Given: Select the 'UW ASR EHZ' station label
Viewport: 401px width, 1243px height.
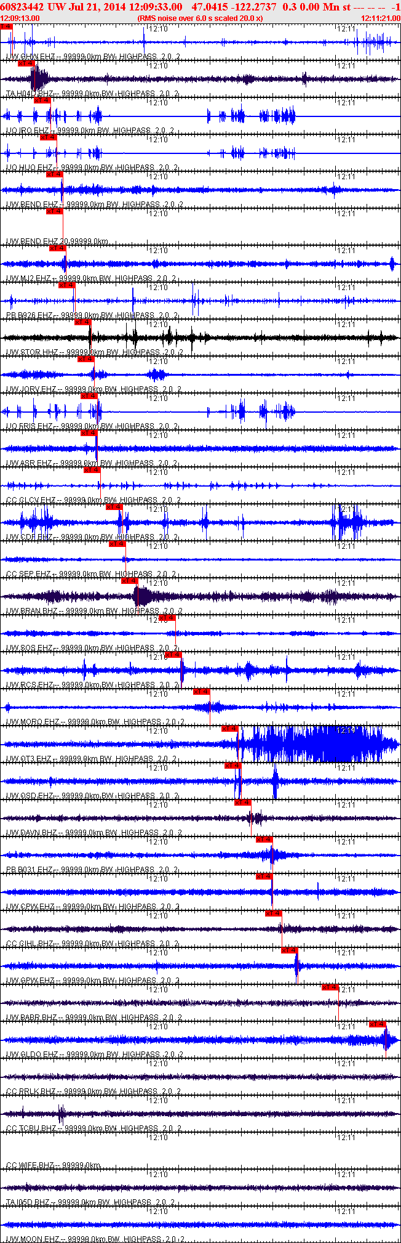Looking at the screenshot, I should click(x=92, y=463).
